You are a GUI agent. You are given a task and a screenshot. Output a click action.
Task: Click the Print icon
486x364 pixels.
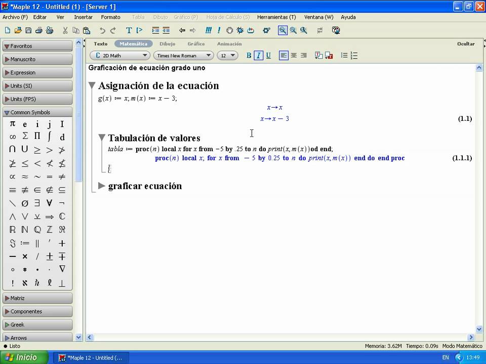coord(39,30)
